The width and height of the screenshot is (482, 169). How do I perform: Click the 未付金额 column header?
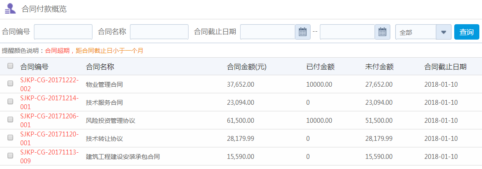379,67
